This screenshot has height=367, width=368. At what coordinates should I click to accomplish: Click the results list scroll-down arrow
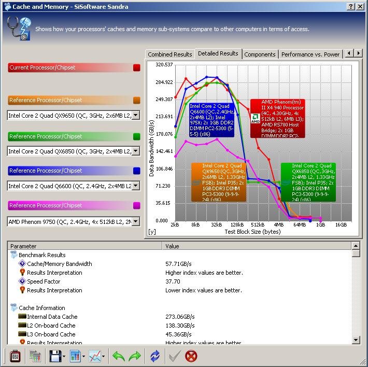(x=356, y=340)
